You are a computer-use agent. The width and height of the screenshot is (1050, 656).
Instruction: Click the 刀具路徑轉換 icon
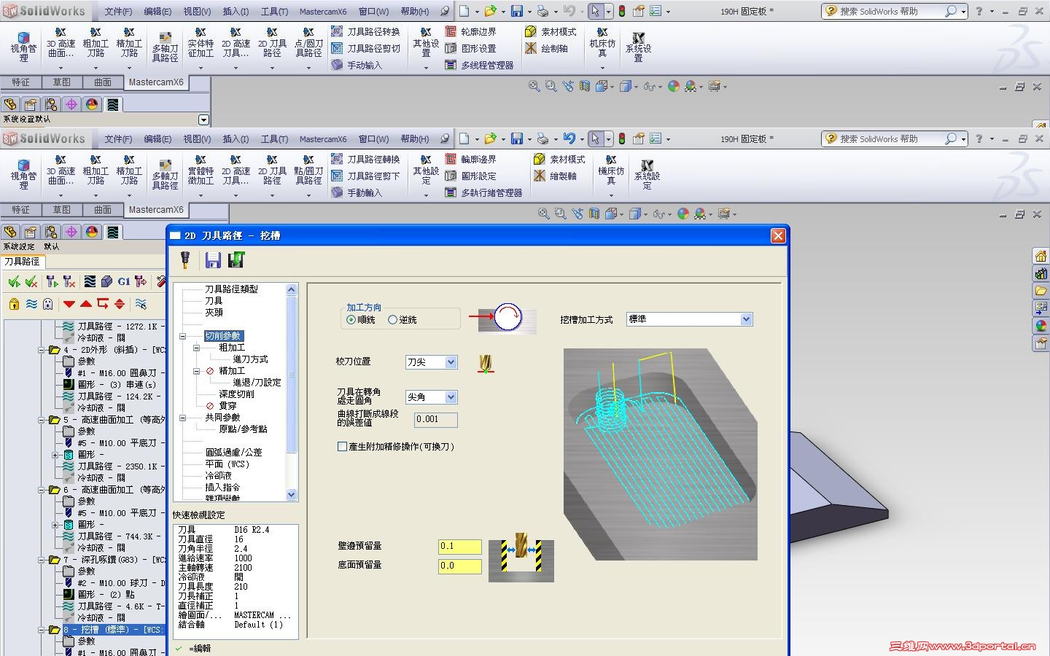[337, 159]
